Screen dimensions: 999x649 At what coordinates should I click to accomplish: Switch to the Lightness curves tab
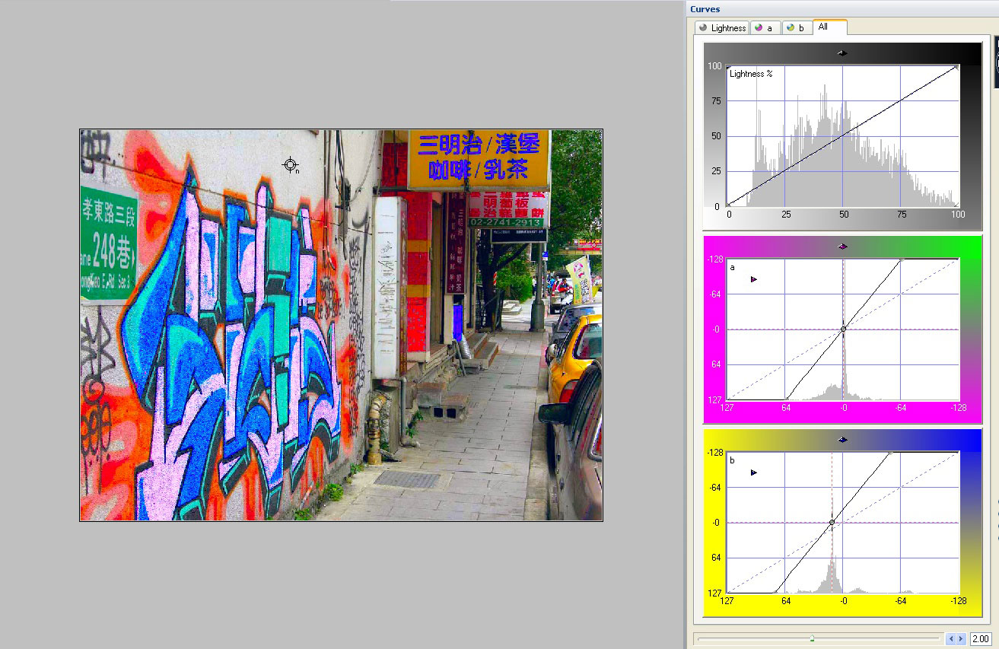722,28
